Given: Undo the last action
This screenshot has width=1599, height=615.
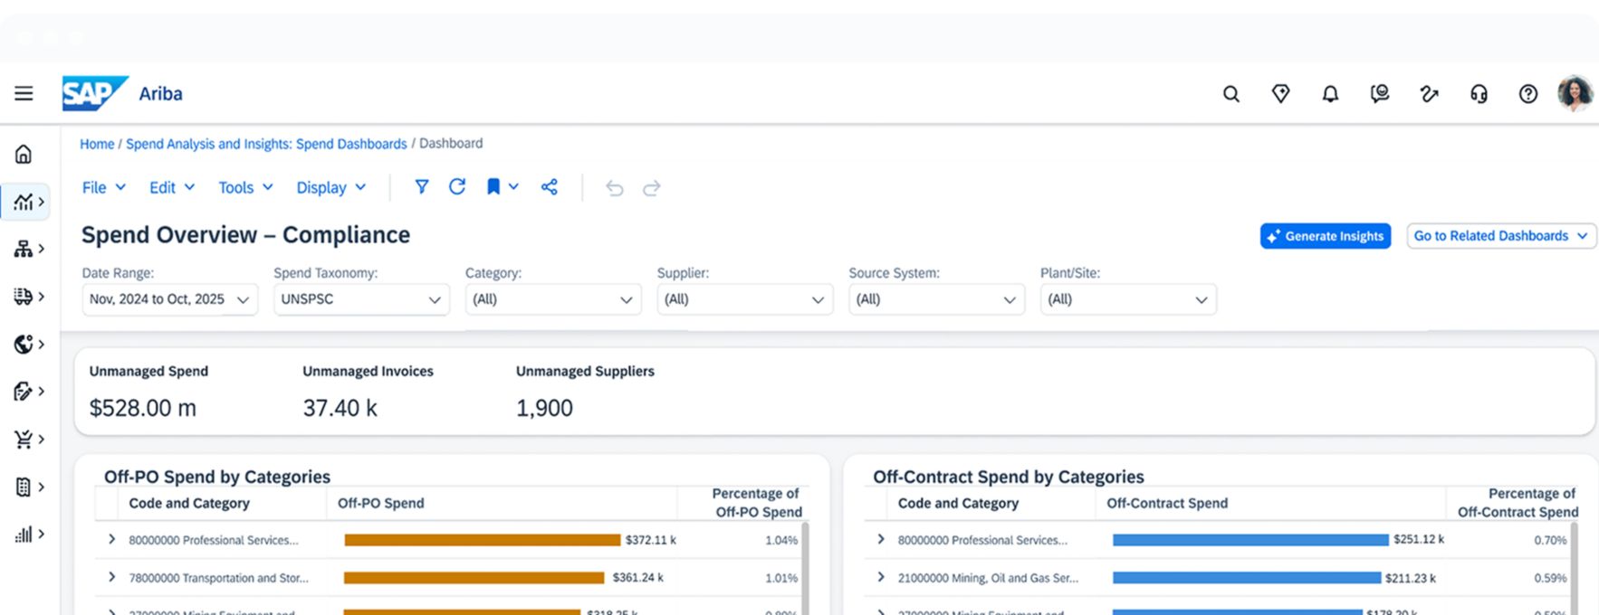Looking at the screenshot, I should tap(614, 188).
